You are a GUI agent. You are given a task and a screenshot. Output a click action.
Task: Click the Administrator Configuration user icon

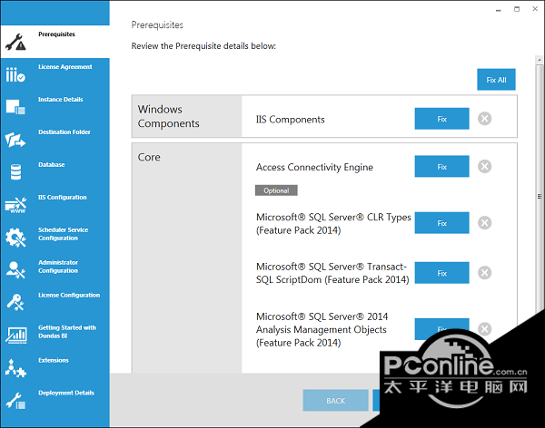pyautogui.click(x=15, y=270)
